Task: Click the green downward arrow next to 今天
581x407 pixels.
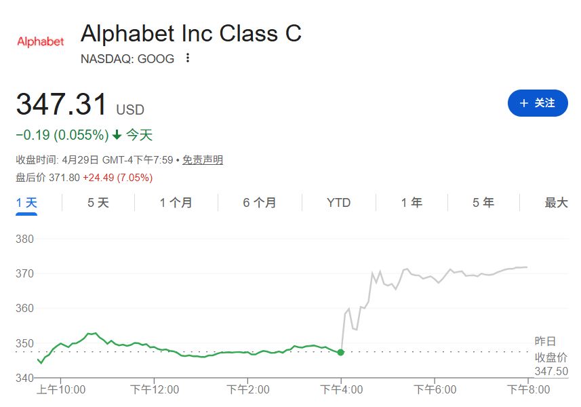Action: click(x=119, y=135)
